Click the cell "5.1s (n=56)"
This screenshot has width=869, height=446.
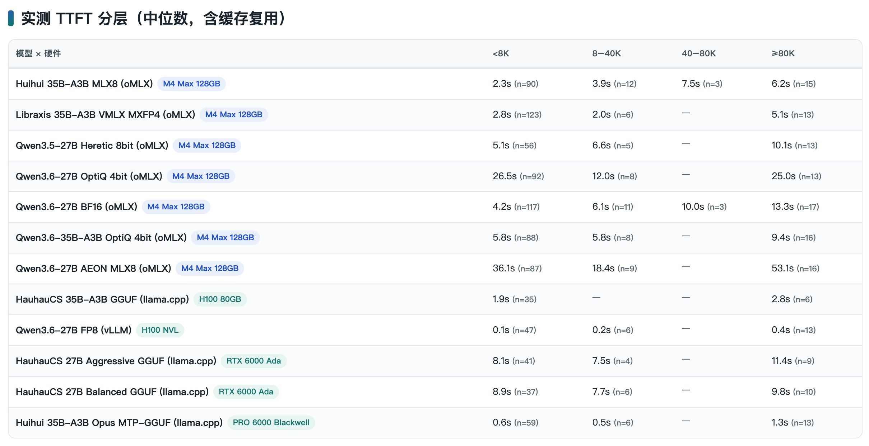515,146
